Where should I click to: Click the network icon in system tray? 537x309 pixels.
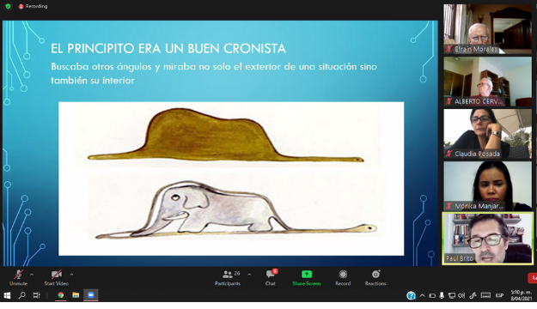click(452, 295)
